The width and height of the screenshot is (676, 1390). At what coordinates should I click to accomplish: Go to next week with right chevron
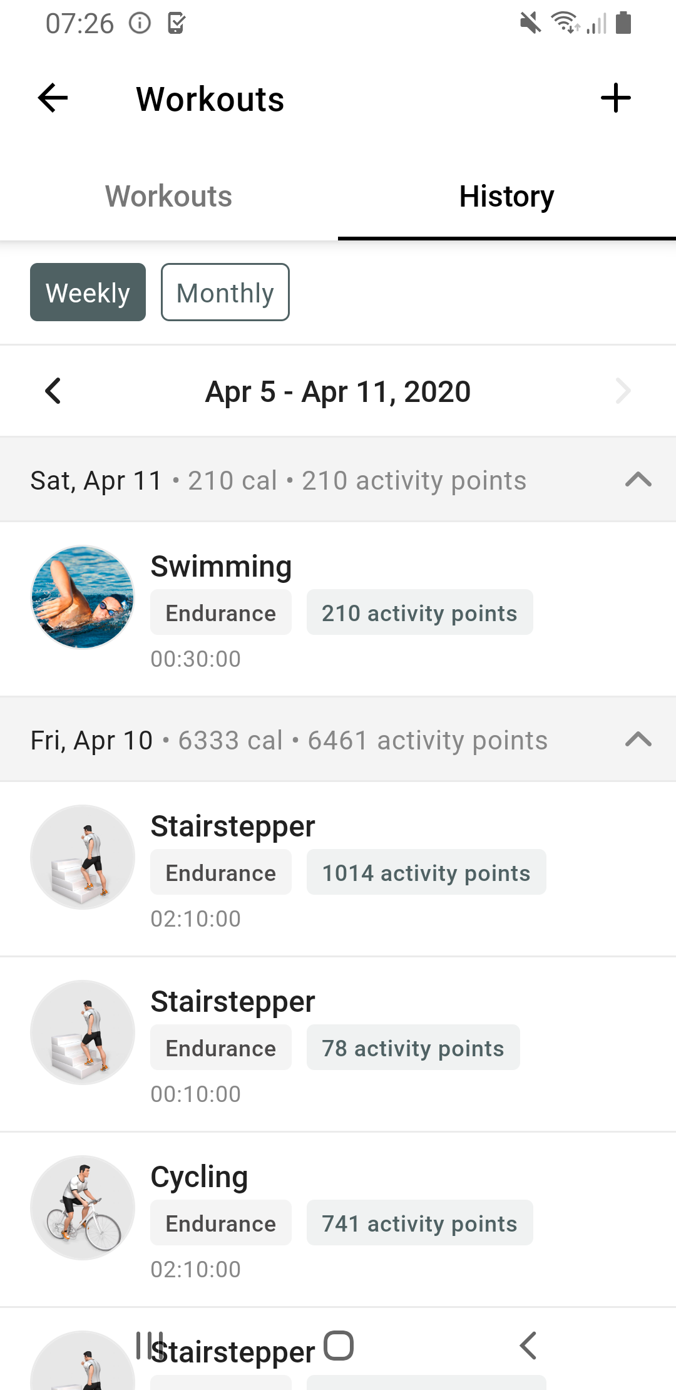click(623, 391)
